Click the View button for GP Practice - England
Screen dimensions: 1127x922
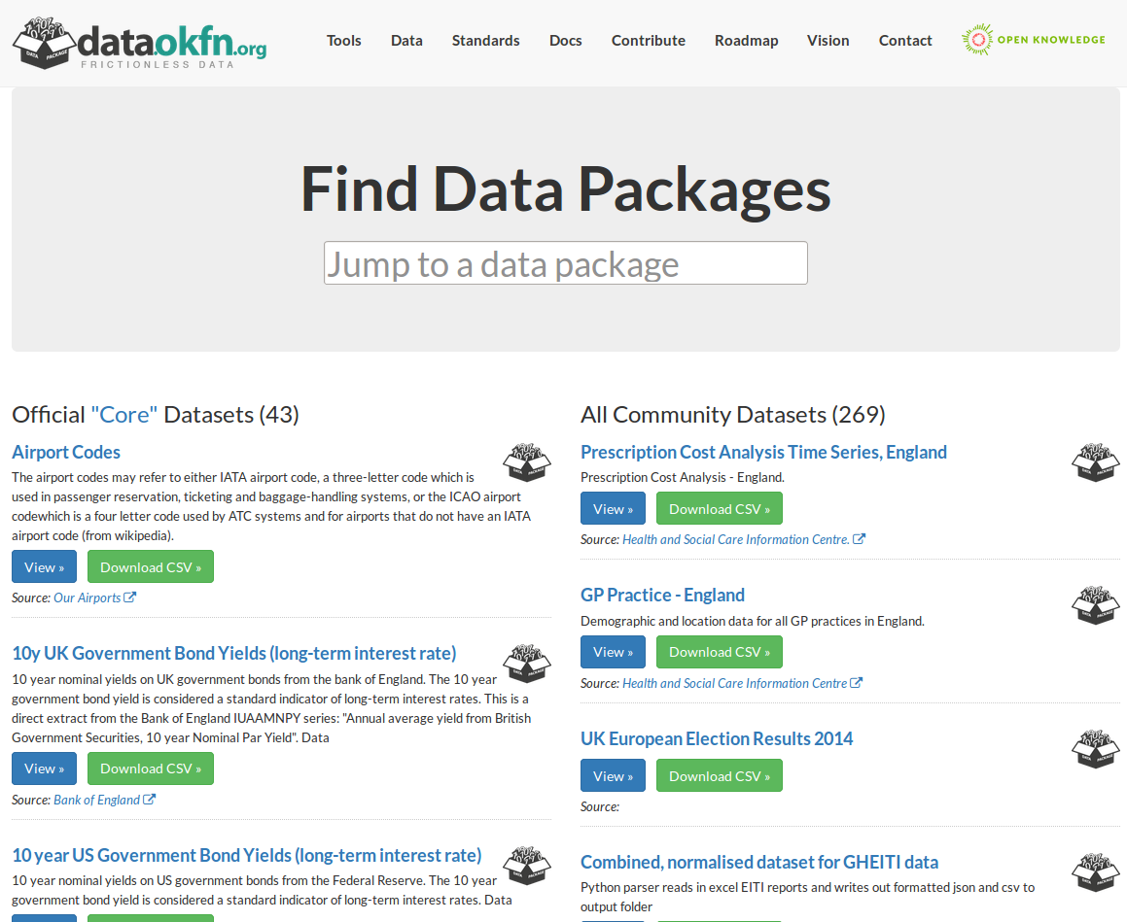click(613, 651)
